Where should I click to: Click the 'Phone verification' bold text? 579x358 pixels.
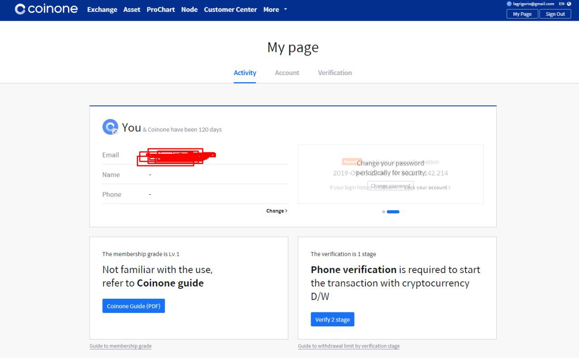tap(354, 270)
